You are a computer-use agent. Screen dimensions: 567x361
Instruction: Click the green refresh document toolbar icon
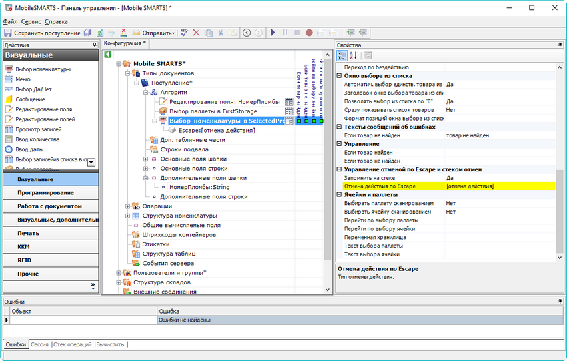tap(100, 33)
